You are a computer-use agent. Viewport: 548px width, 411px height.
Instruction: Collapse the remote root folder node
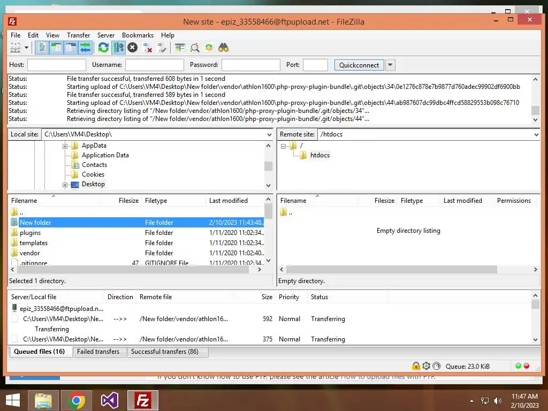click(x=283, y=146)
